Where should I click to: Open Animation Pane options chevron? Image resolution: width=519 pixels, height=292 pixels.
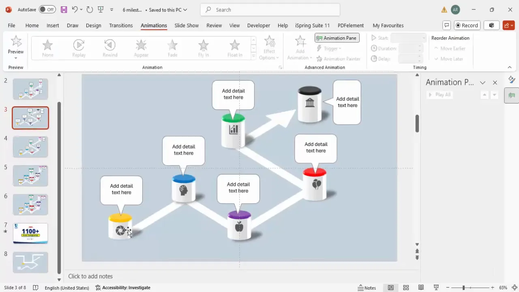[x=483, y=82]
